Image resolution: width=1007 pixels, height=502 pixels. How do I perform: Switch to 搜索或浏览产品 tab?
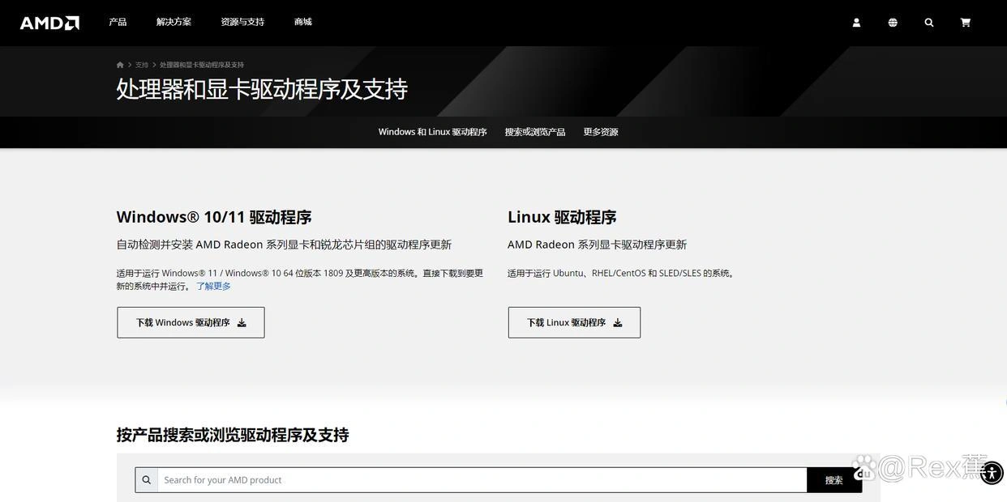click(x=535, y=132)
